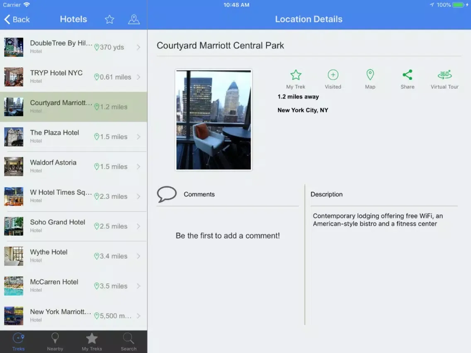Expand New York Marriott row chevron
Screen dimensions: 471x353
(x=138, y=316)
